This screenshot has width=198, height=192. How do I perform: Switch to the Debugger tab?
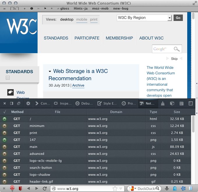pyautogui.click(x=84, y=103)
